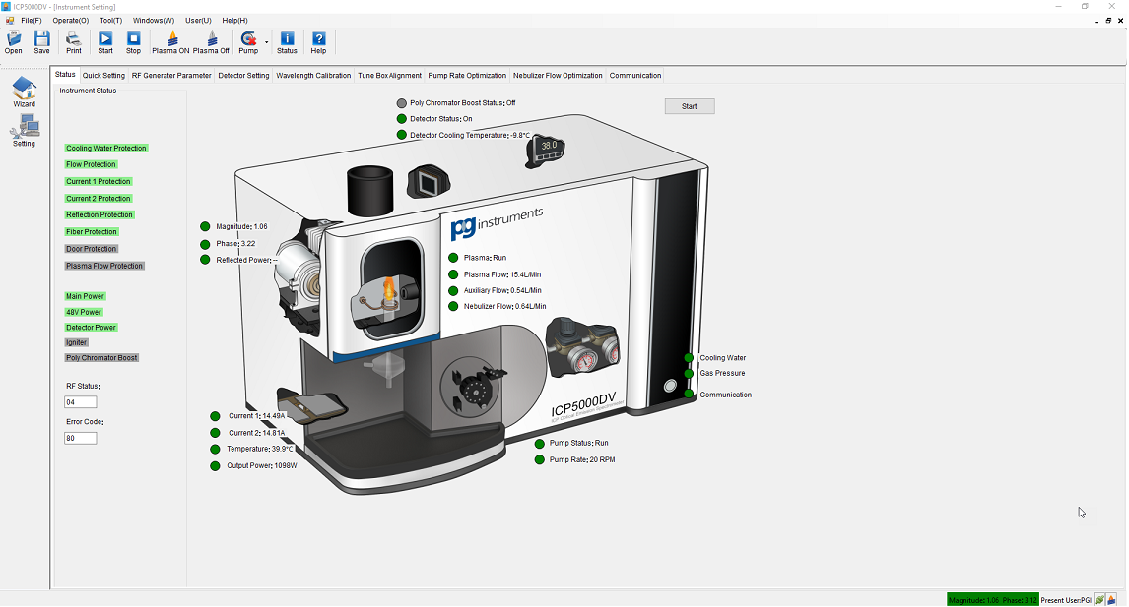Click the Current 2 Protection indicator
This screenshot has width=1129, height=607.
(x=99, y=199)
